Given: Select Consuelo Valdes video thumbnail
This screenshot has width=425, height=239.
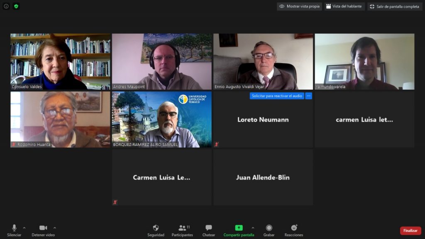Looking at the screenshot, I should [x=60, y=62].
